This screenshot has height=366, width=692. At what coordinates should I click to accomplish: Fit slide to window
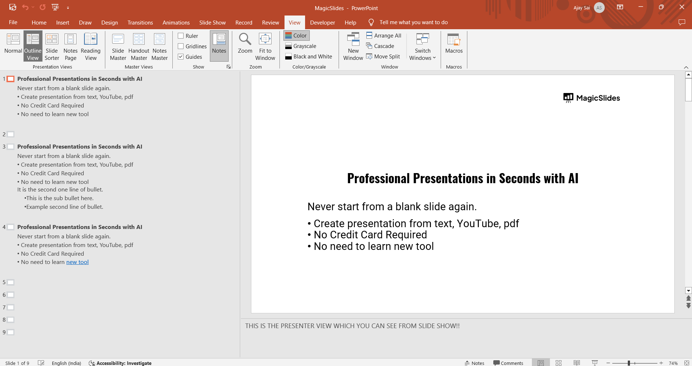click(265, 47)
